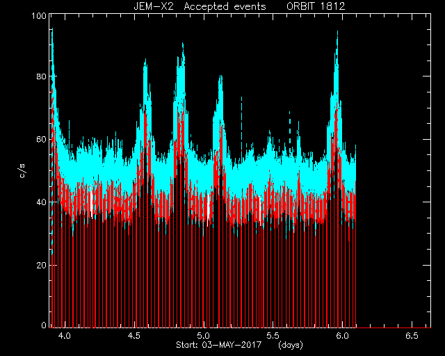Click the flat red line after day 6.1
The width and height of the screenshot is (445, 356).
click(x=394, y=327)
